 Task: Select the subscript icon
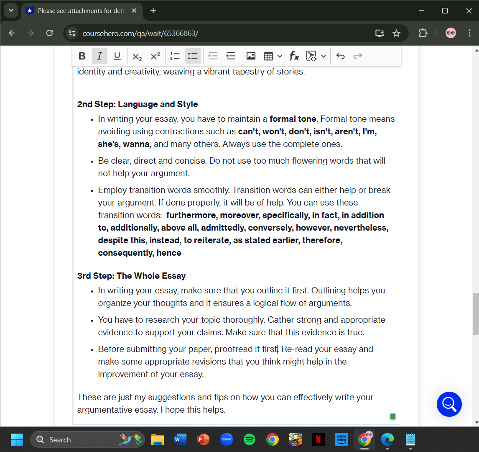pos(137,56)
